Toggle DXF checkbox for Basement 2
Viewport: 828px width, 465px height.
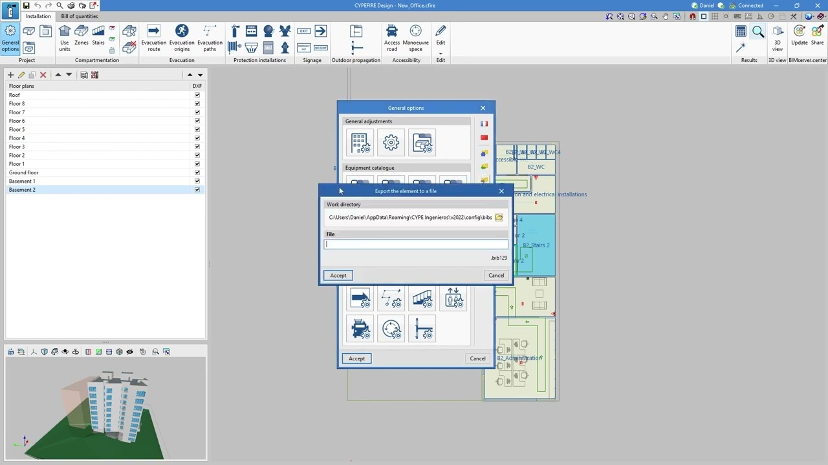[197, 190]
